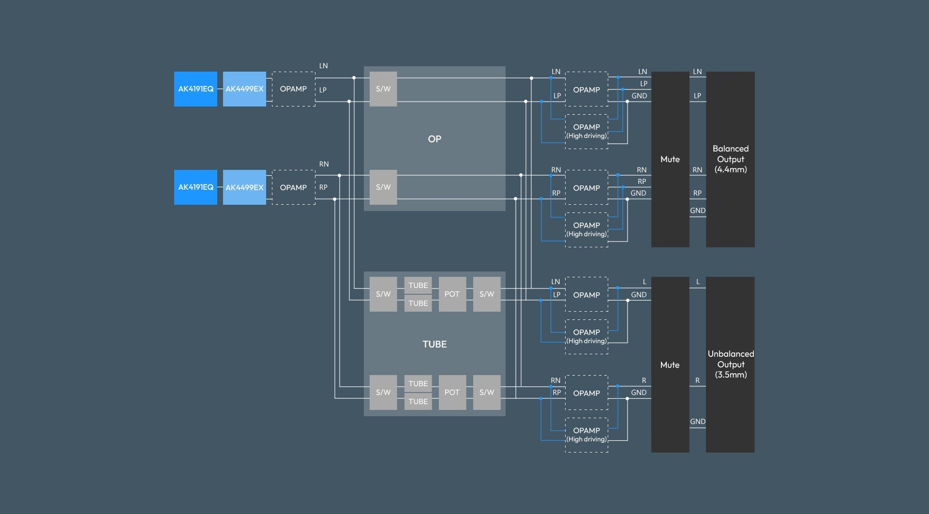Image resolution: width=929 pixels, height=514 pixels.
Task: Click the bottom AK4191EQ block
Action: pos(195,187)
